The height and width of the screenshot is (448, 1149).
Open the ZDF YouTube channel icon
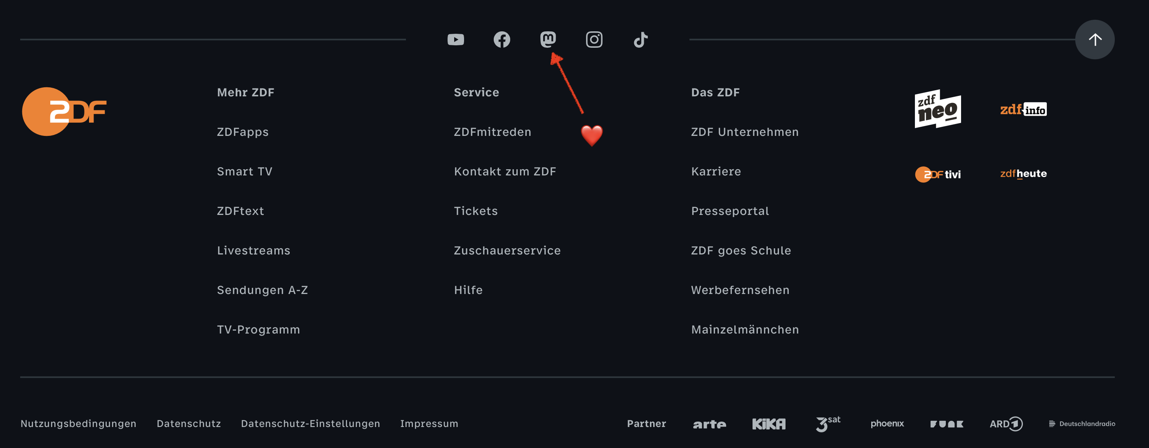pos(455,40)
